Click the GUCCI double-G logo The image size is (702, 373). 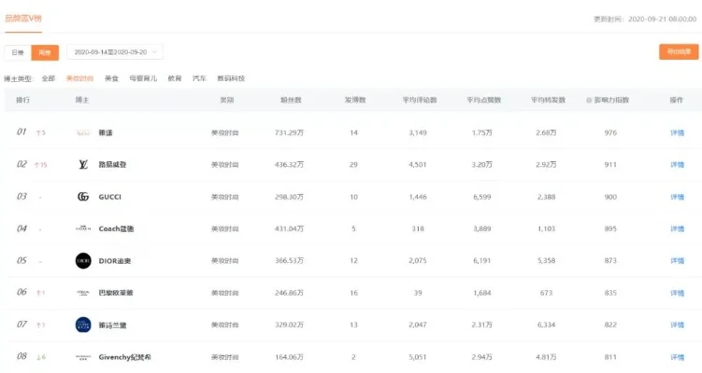coord(83,197)
